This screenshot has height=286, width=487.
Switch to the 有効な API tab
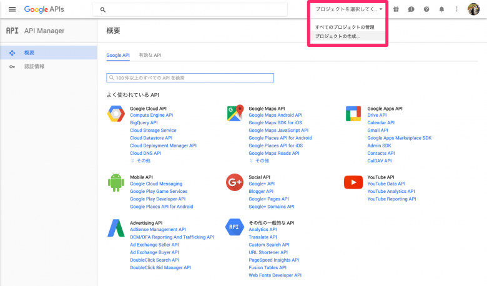(150, 56)
